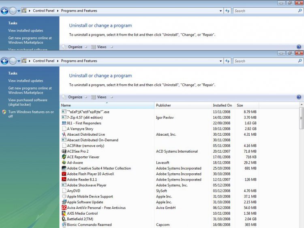Expand the arrow after Control Panel in front breadcrumb
Viewport: 304px width, 228px height.
pyautogui.click(x=58, y=61)
